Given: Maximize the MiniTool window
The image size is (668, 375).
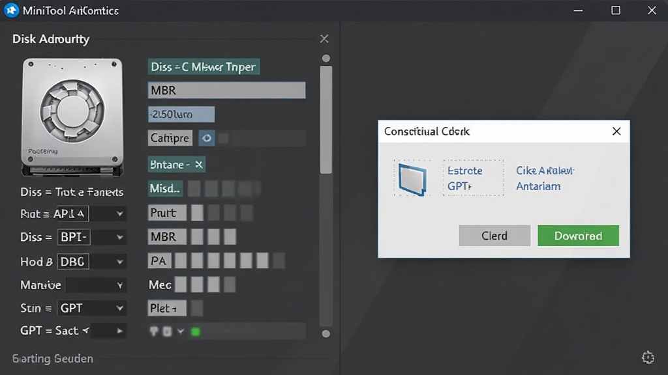Looking at the screenshot, I should (616, 10).
